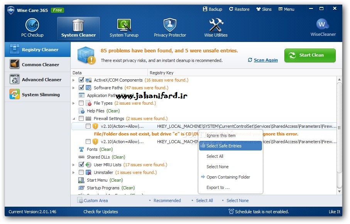Image resolution: width=350 pixels, height=224 pixels.
Task: Uncheck the ActiveX/COM Components checkbox
Action: click(81, 80)
